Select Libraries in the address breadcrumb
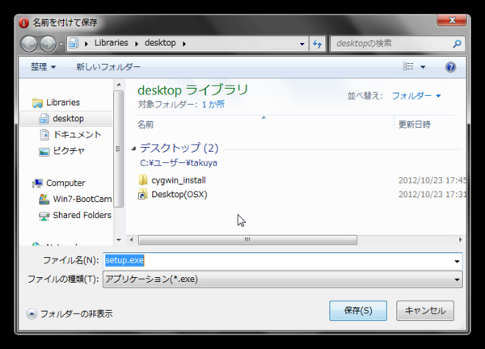 [111, 43]
